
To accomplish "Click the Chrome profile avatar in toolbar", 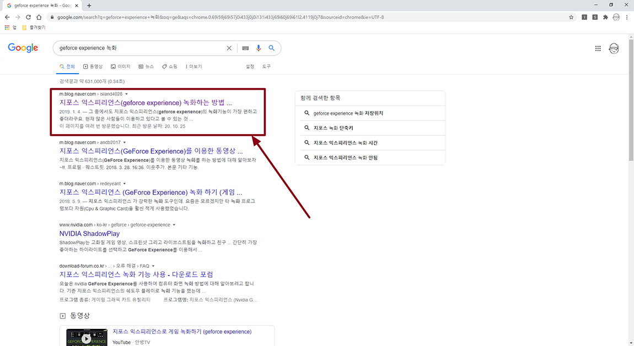I will tap(616, 18).
